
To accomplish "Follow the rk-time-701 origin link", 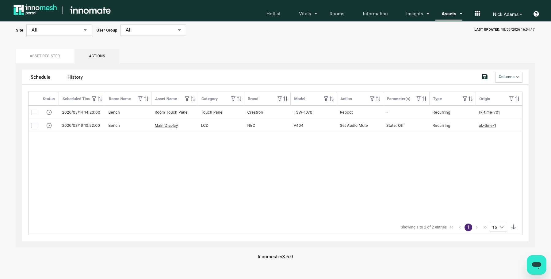I will 489,112.
